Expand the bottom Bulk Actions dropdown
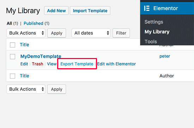This screenshot has height=128, width=194. (x=26, y=89)
